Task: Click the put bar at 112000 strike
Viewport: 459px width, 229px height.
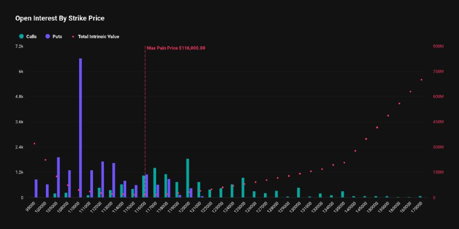Action: tap(103, 179)
